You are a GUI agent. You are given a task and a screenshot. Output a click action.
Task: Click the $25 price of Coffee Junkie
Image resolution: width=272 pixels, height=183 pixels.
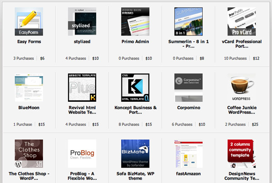(255, 124)
